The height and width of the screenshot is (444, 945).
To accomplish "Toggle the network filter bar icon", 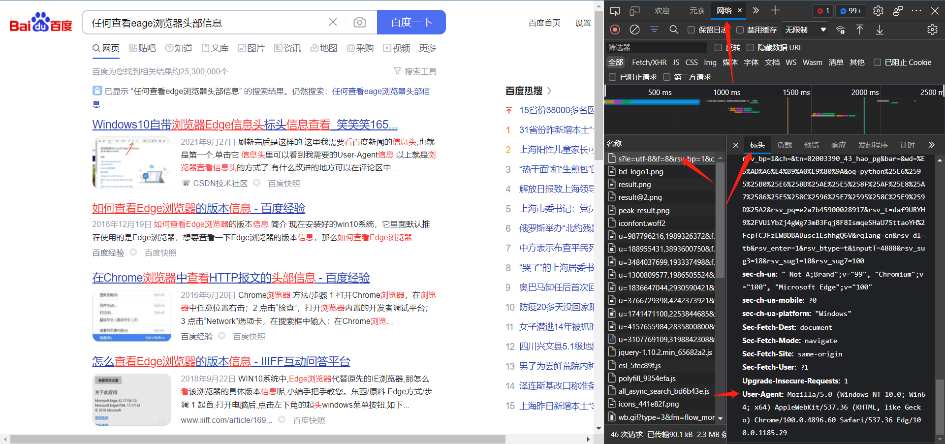I will [654, 30].
